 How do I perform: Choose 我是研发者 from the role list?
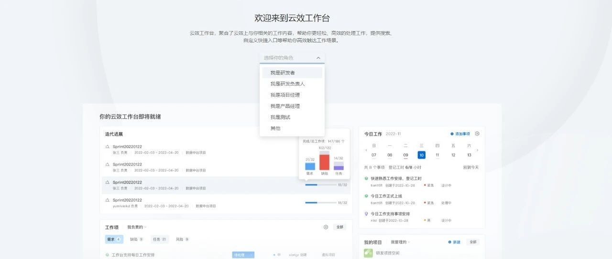(292, 73)
